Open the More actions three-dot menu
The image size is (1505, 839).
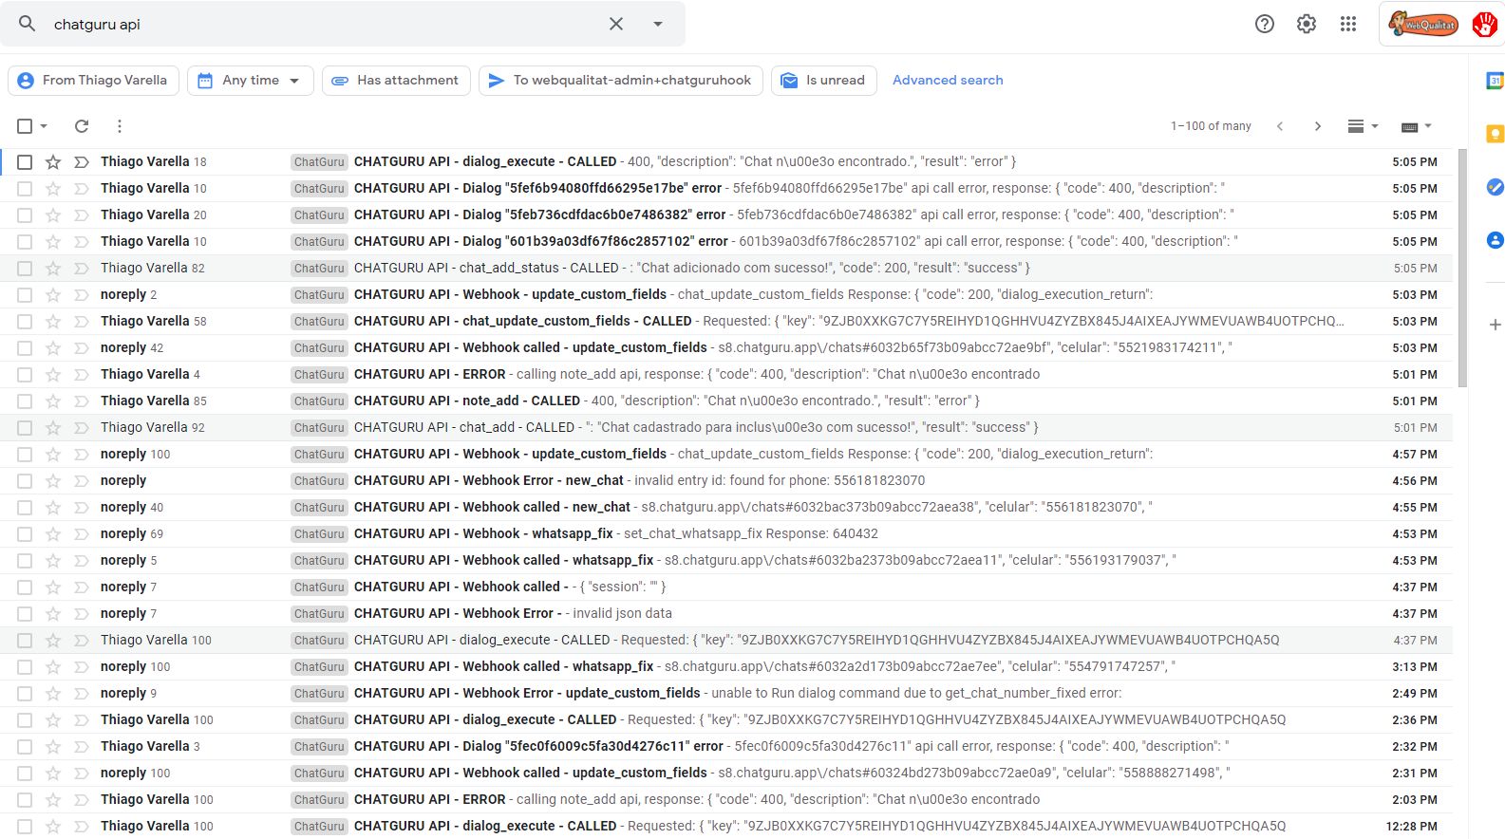(x=119, y=126)
